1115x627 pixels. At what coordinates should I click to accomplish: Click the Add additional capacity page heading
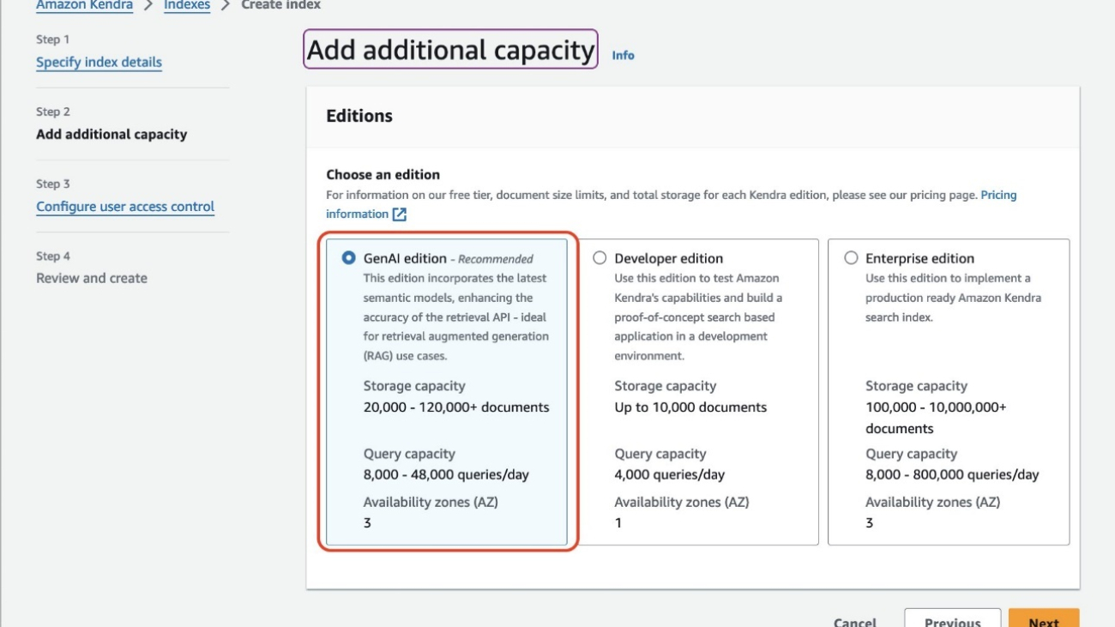pyautogui.click(x=450, y=50)
